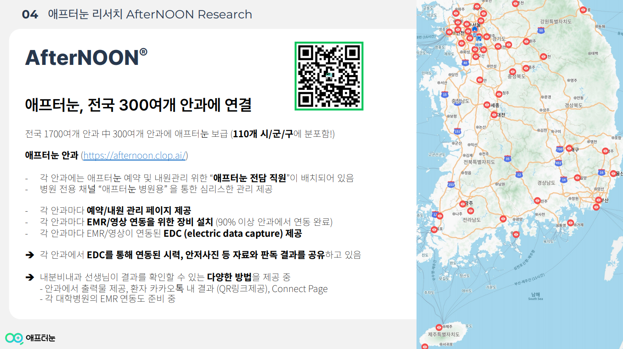
Task: Select the eye marker at 원주
Action: point(526,41)
